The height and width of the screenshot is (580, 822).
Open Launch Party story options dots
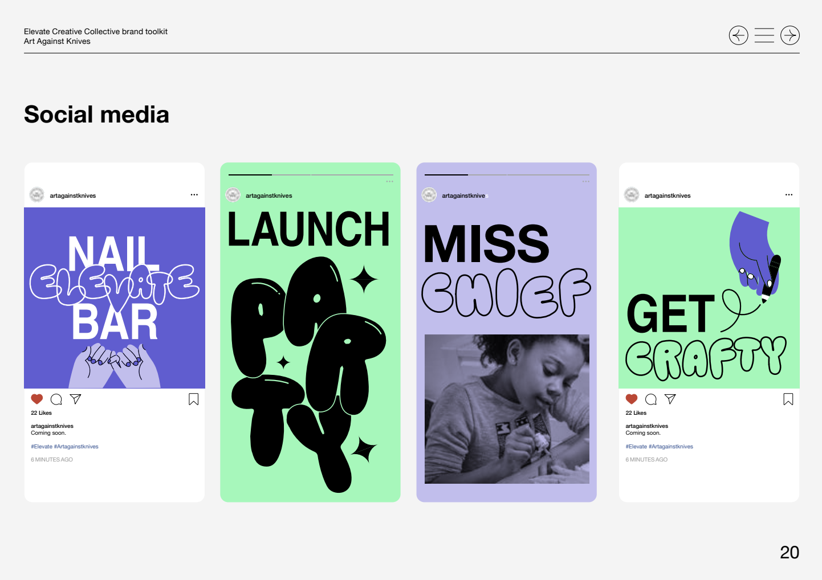(390, 182)
